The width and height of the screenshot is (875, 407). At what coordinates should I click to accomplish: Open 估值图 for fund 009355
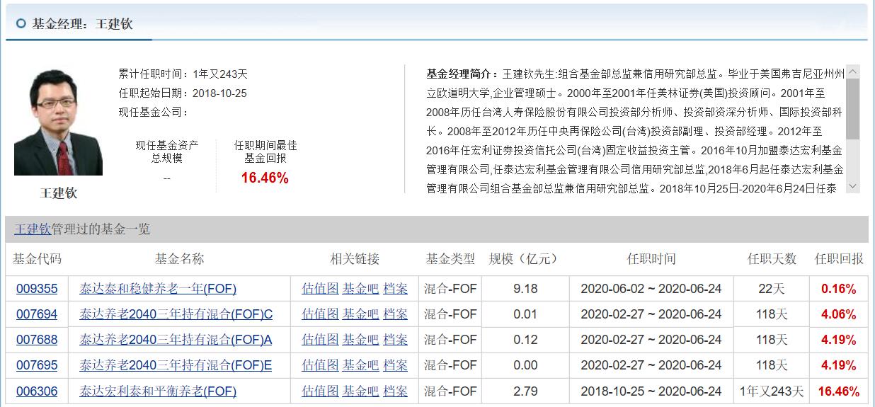320,289
